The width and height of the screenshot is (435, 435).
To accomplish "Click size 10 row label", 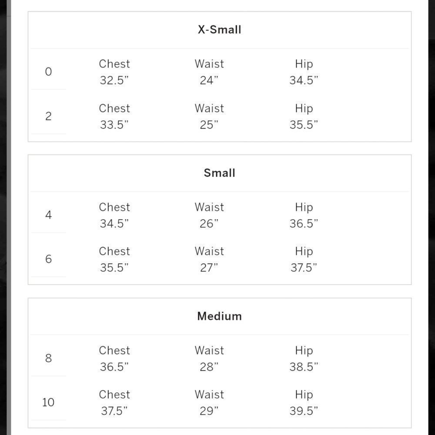I will tap(48, 402).
